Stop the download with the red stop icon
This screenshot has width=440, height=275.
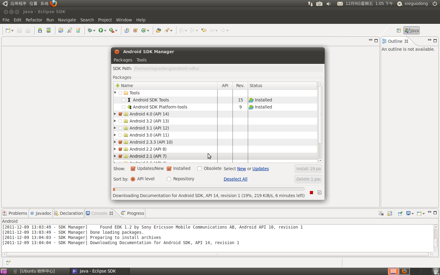pyautogui.click(x=311, y=193)
